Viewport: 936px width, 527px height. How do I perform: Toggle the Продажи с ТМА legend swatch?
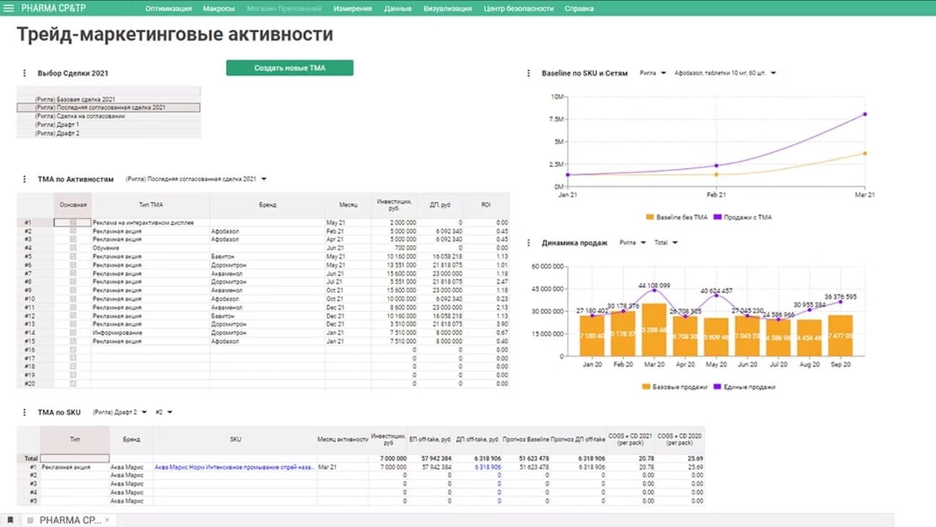point(716,217)
